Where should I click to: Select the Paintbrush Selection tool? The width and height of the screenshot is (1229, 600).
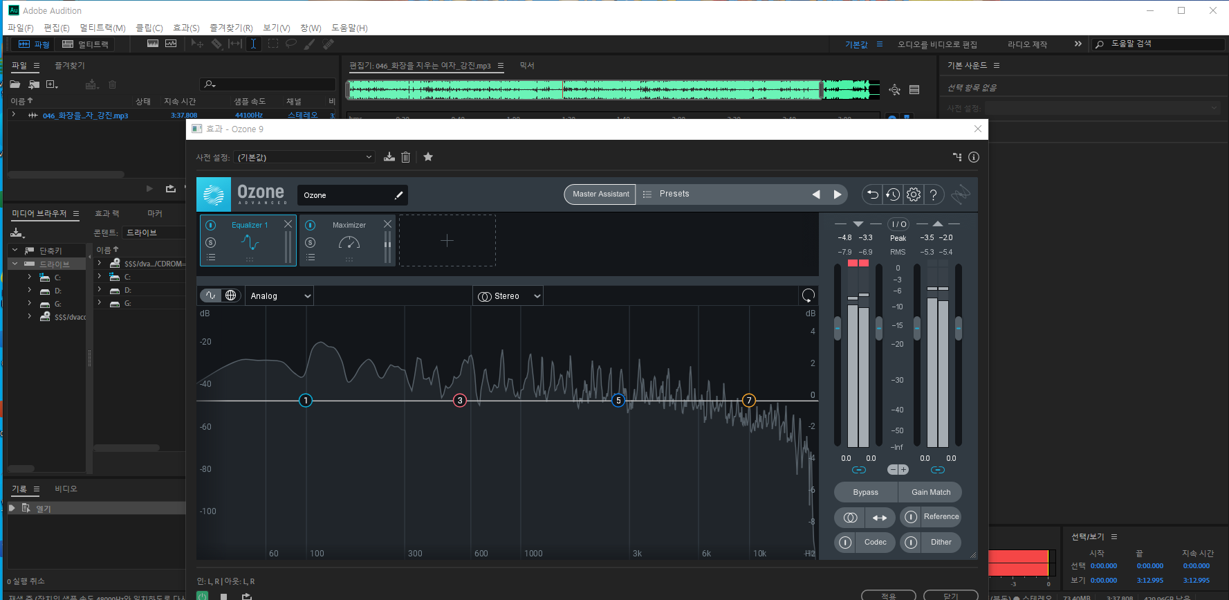pyautogui.click(x=309, y=44)
